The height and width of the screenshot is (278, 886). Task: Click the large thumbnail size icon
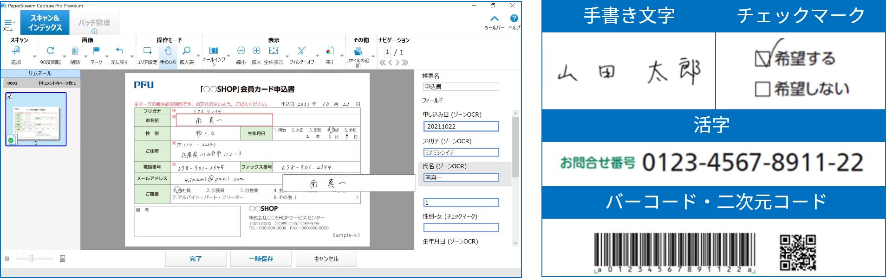pyautogui.click(x=62, y=259)
